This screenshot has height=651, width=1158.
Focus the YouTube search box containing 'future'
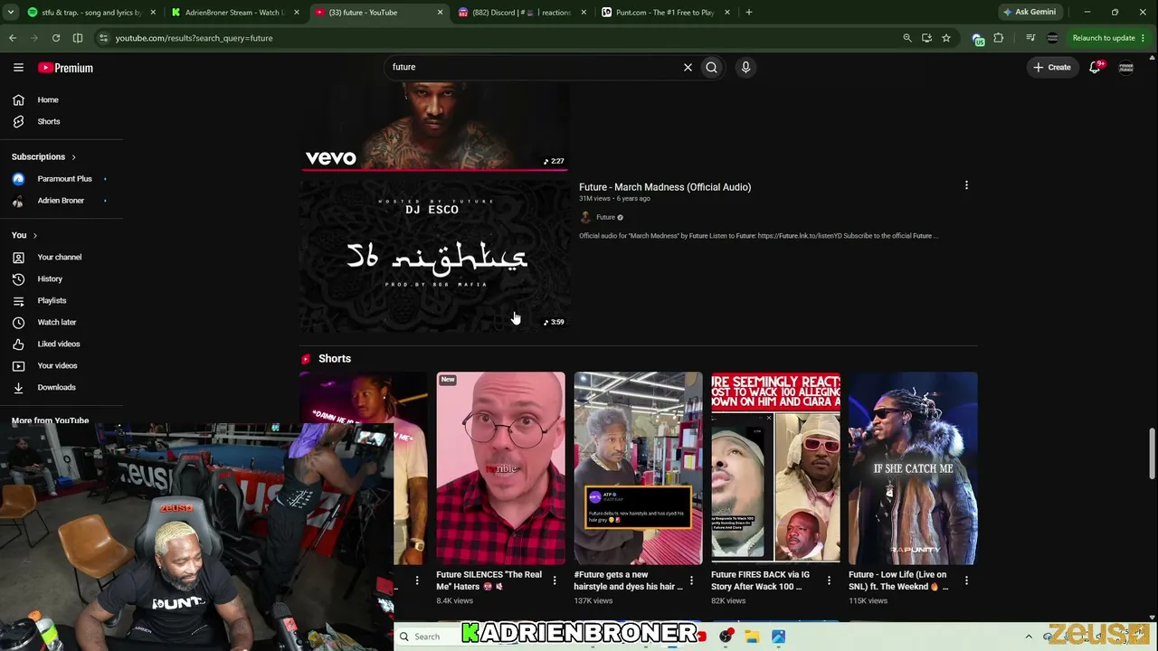pos(534,67)
